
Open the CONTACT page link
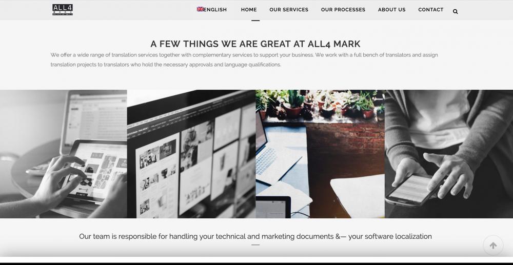click(431, 9)
